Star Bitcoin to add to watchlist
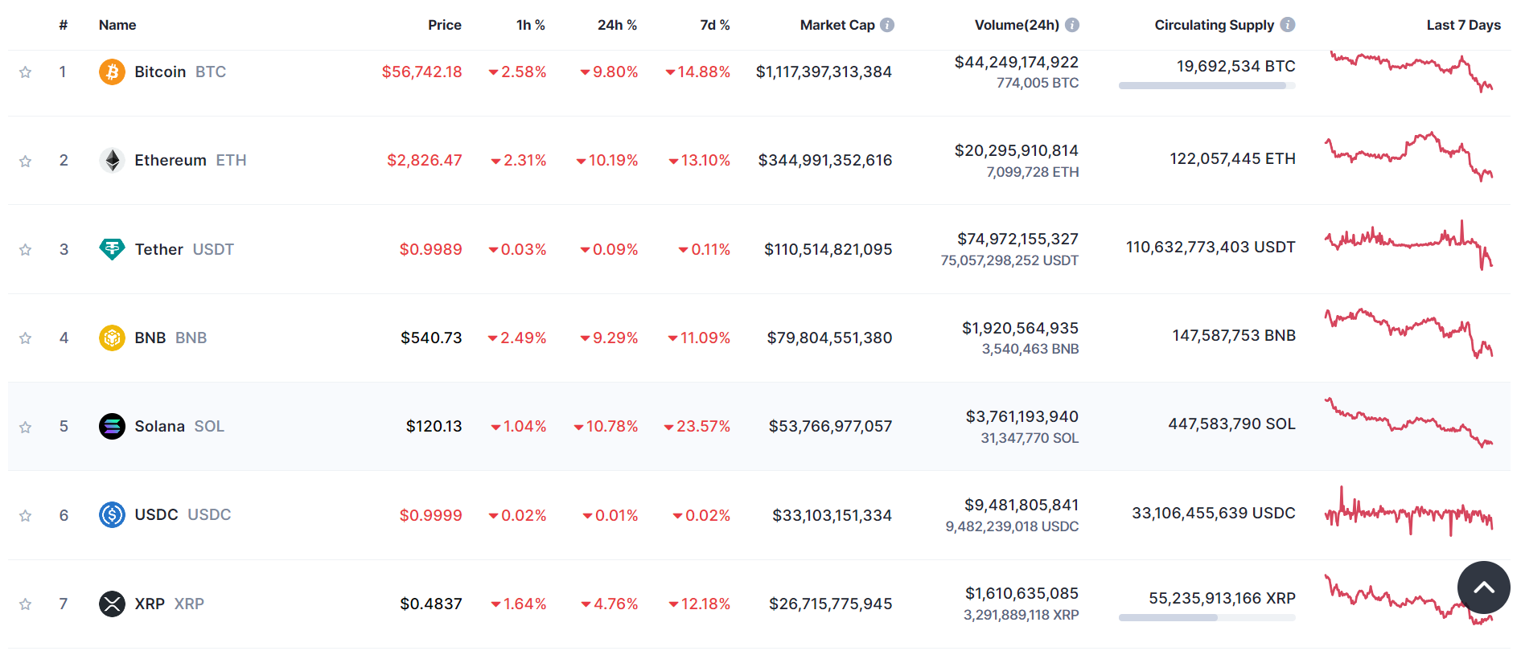1521x655 pixels. [26, 72]
